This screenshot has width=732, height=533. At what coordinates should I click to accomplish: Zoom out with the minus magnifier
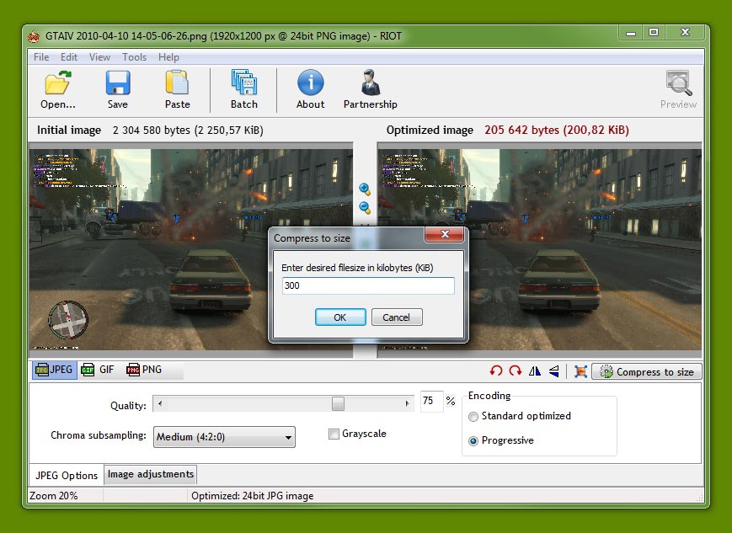[365, 208]
